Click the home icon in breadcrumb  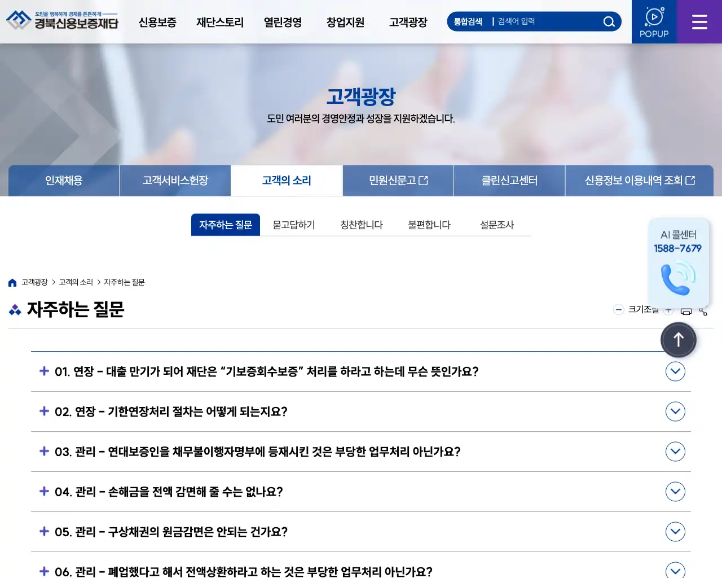12,282
